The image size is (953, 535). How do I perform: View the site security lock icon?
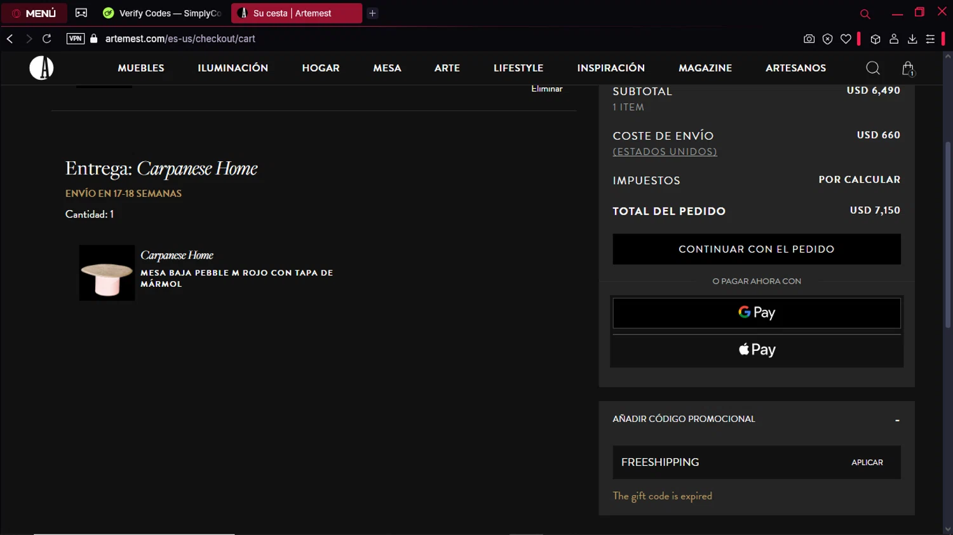94,39
